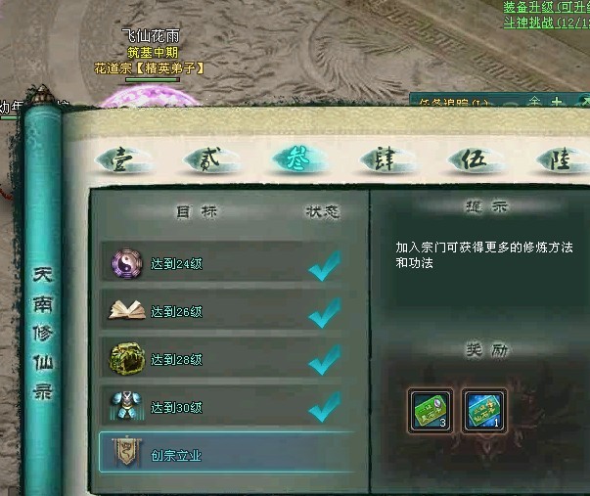Click the checkmark on 达到30级 row
Viewport: 590px width, 496px height.
pos(325,407)
